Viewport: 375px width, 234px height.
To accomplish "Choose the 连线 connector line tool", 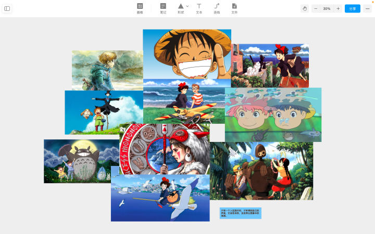I will pos(217,9).
